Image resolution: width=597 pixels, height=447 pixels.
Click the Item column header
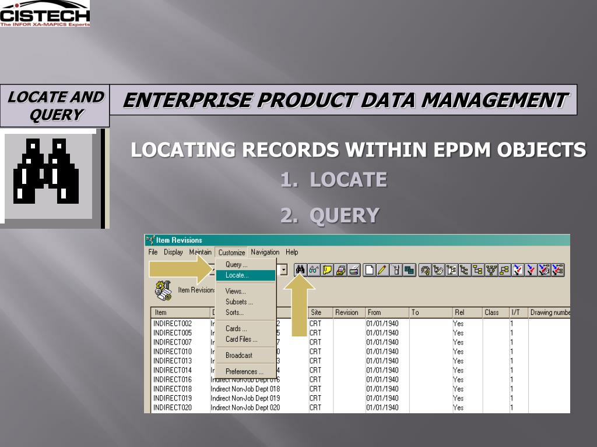pos(181,313)
